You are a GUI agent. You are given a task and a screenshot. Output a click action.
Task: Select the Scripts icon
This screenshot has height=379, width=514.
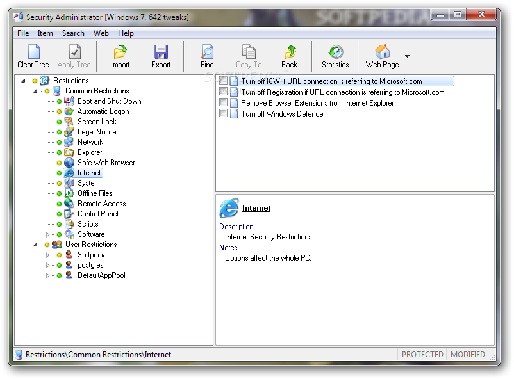[69, 224]
